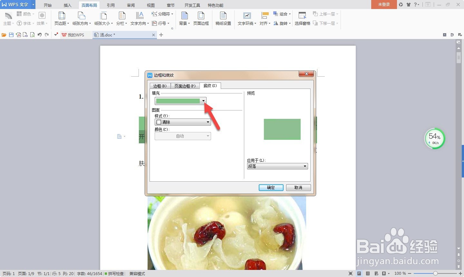Click the export to PDF icon
464x277 pixels.
[18, 35]
